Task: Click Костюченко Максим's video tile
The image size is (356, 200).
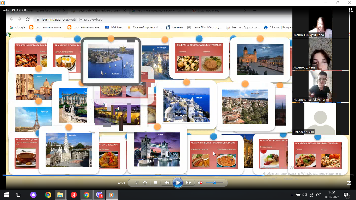Action: (x=321, y=86)
